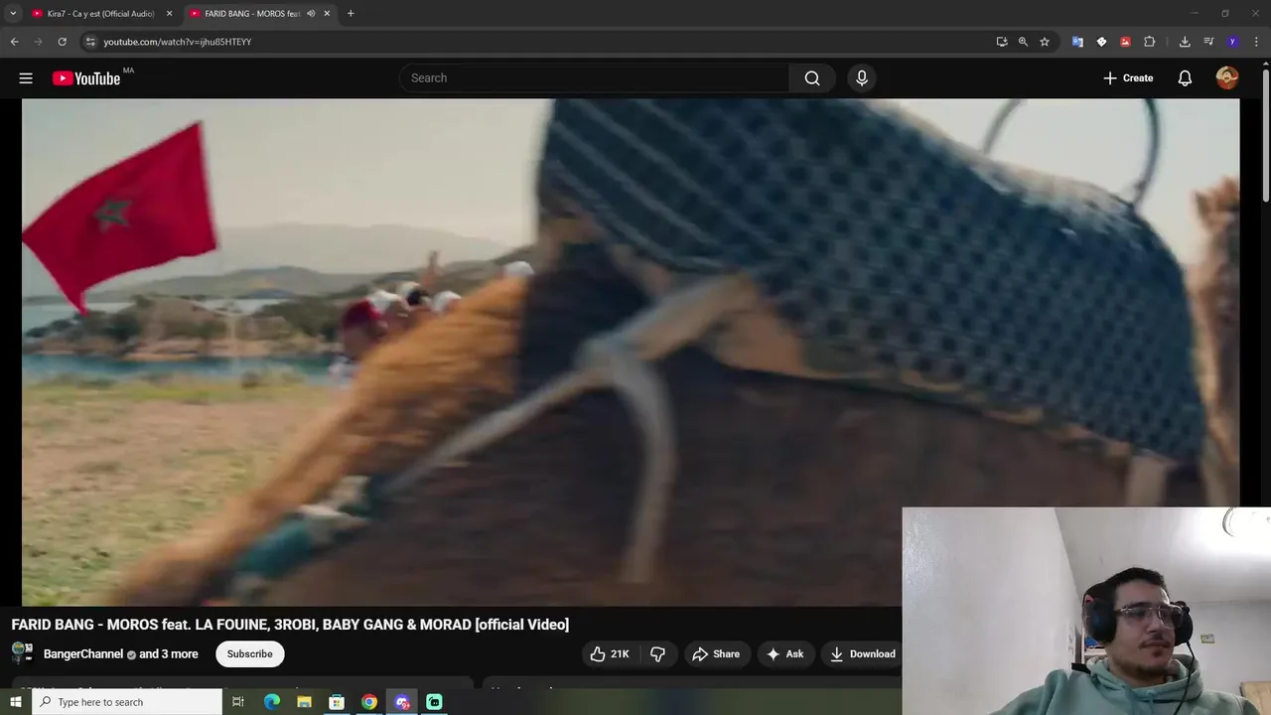The width and height of the screenshot is (1271, 715).
Task: Open the tab search dropdown arrow
Action: pos(13,14)
